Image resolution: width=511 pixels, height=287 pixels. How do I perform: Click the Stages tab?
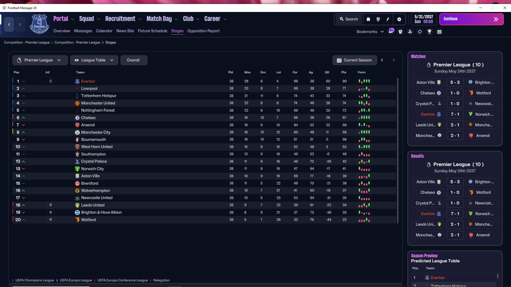click(x=177, y=31)
